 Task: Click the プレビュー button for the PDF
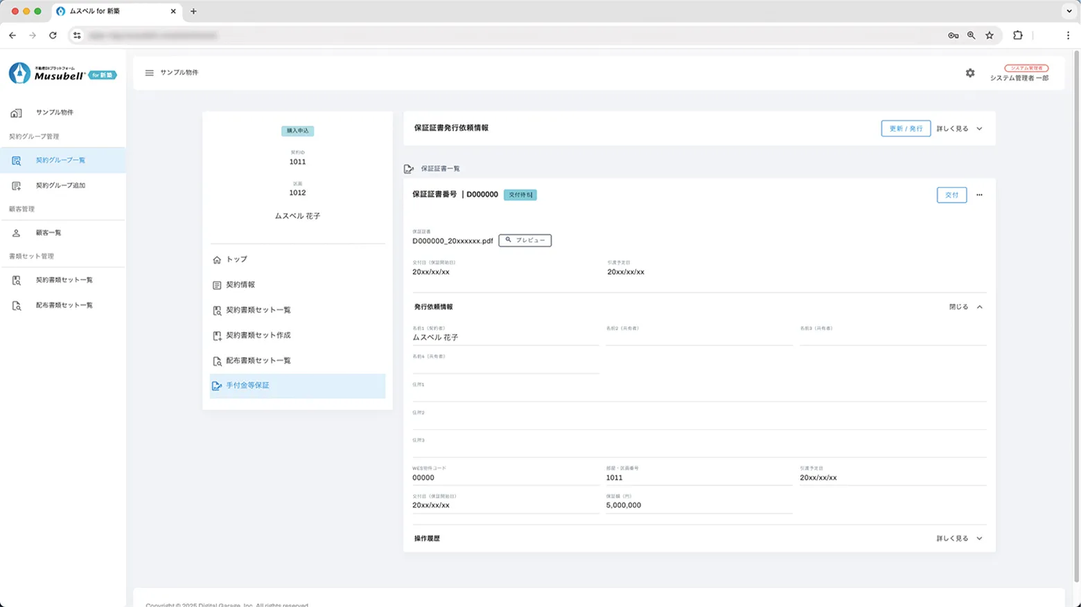click(525, 240)
